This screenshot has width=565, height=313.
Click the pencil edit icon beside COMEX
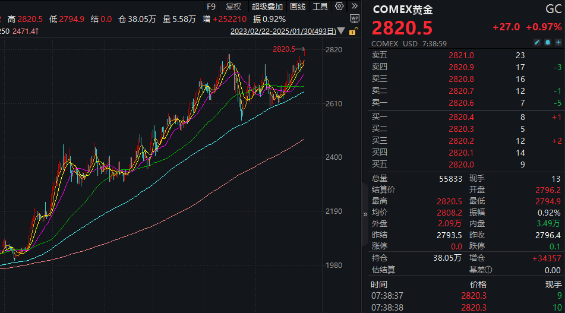click(x=537, y=43)
